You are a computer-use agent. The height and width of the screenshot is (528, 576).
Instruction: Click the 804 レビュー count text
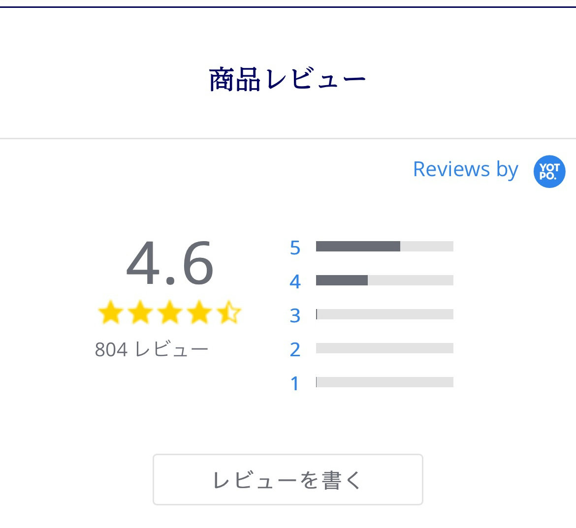[151, 349]
